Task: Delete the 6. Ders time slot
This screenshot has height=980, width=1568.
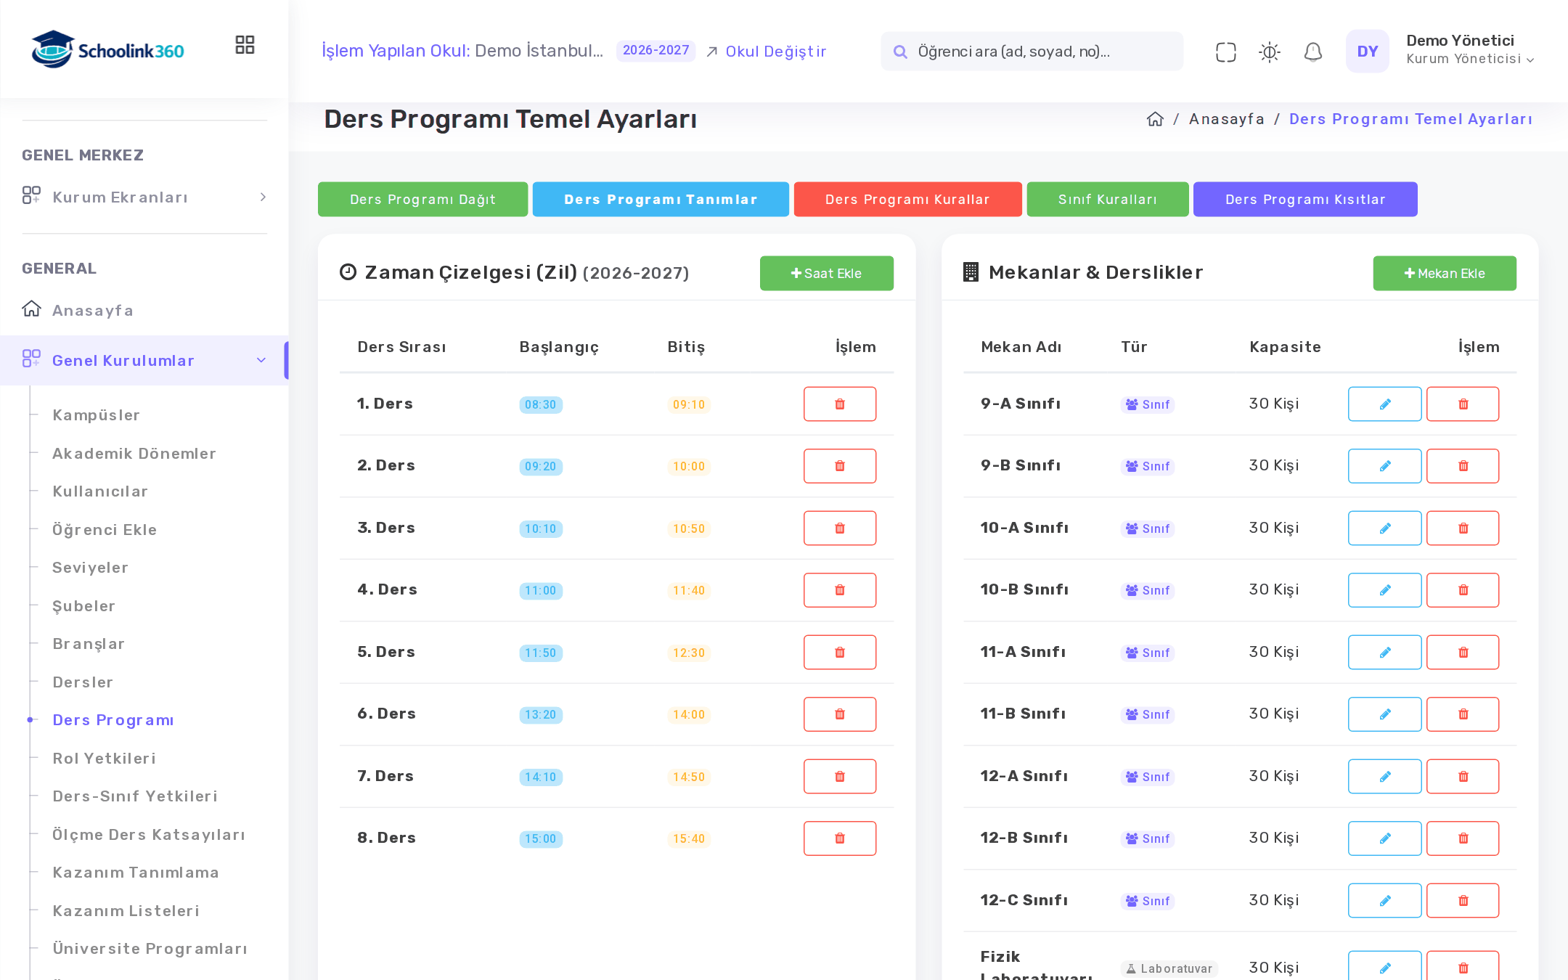Action: (839, 714)
